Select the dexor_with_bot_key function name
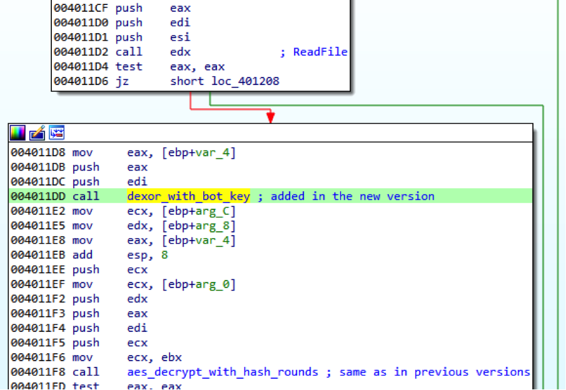Image resolution: width=566 pixels, height=390 pixels. [188, 196]
